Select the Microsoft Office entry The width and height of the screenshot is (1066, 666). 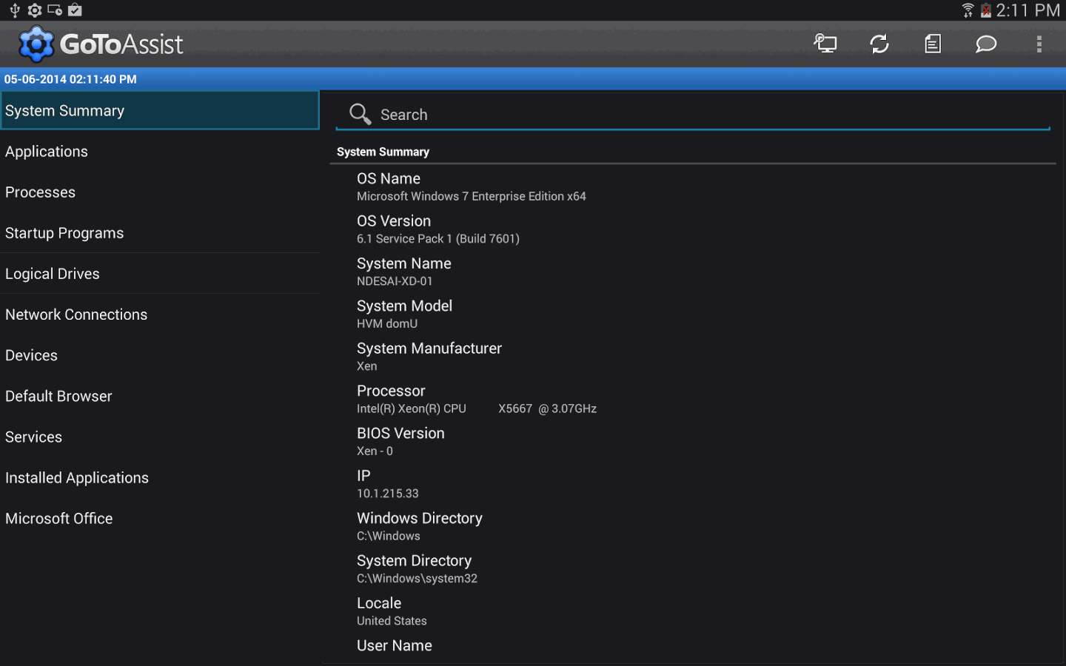pyautogui.click(x=58, y=518)
